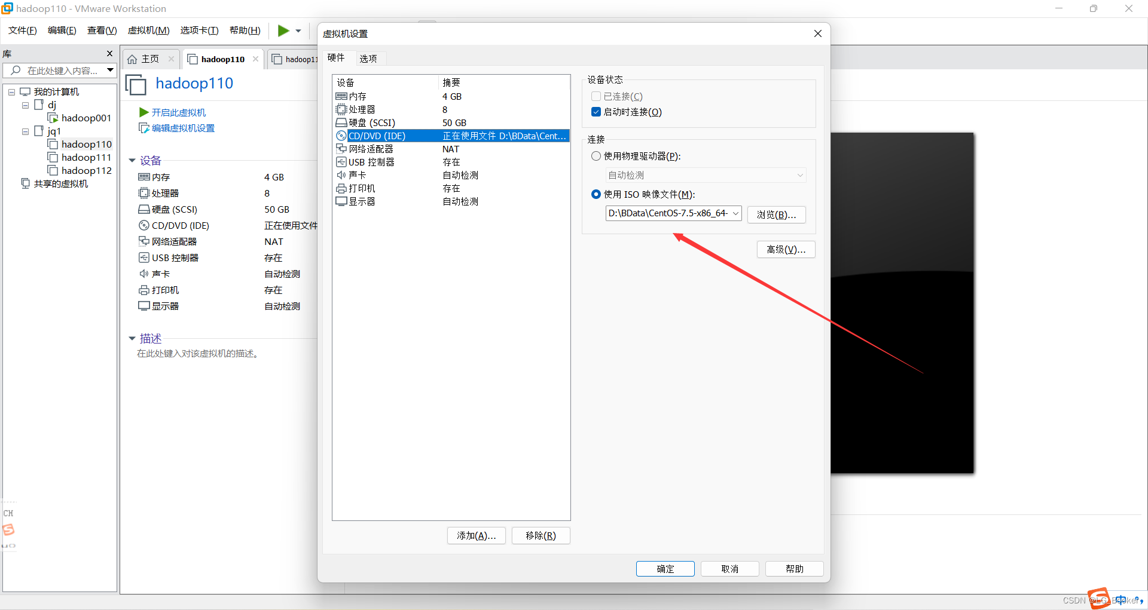Collapse the jq1 folder in library tree
Image resolution: width=1148 pixels, height=610 pixels.
click(26, 131)
